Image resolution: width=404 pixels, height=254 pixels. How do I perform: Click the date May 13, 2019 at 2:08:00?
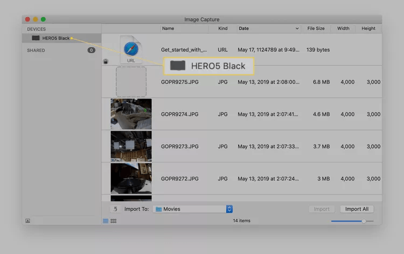coord(268,82)
